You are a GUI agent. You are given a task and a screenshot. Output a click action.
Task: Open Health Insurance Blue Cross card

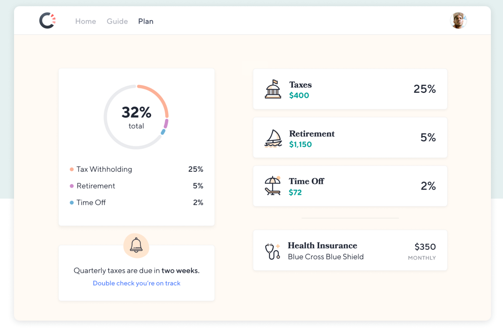pos(350,250)
